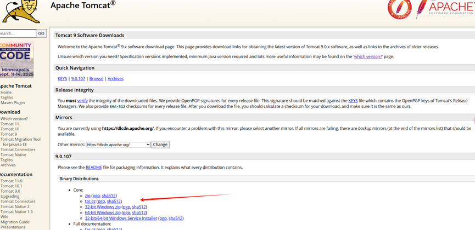The width and height of the screenshot is (475, 230).
Task: Open the Browse link
Action: tap(96, 78)
